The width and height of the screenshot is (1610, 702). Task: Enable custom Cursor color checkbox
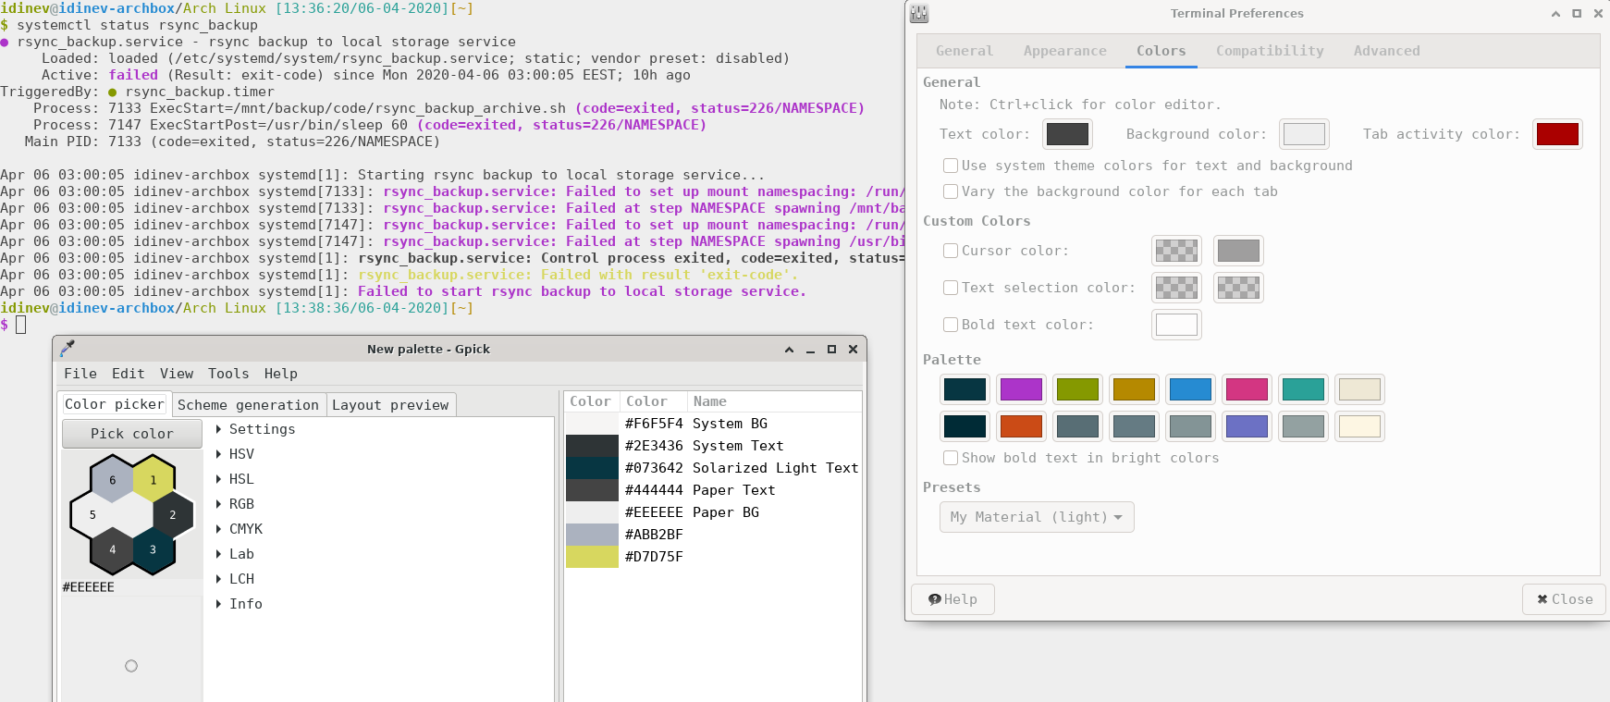click(951, 251)
